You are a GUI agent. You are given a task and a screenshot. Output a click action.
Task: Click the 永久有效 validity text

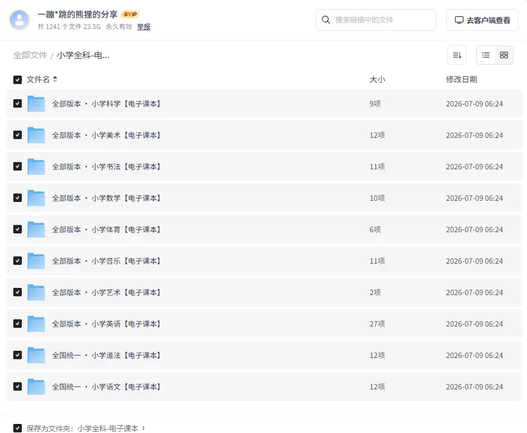[119, 27]
